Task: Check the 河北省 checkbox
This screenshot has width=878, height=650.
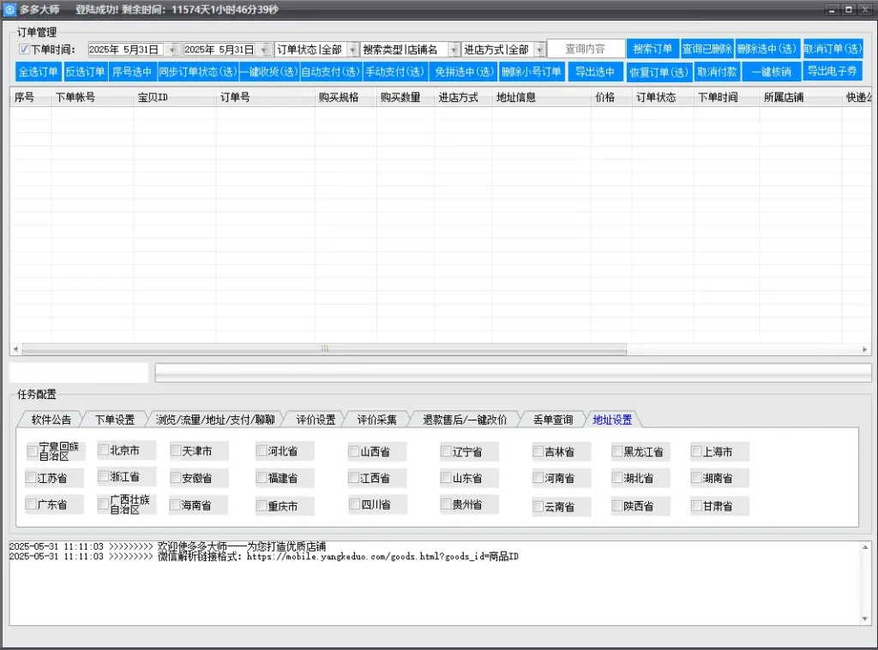Action: 262,450
